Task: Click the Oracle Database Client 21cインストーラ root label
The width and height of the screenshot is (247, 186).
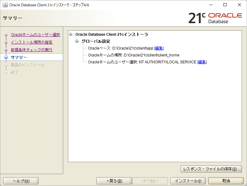Action: (x=112, y=35)
